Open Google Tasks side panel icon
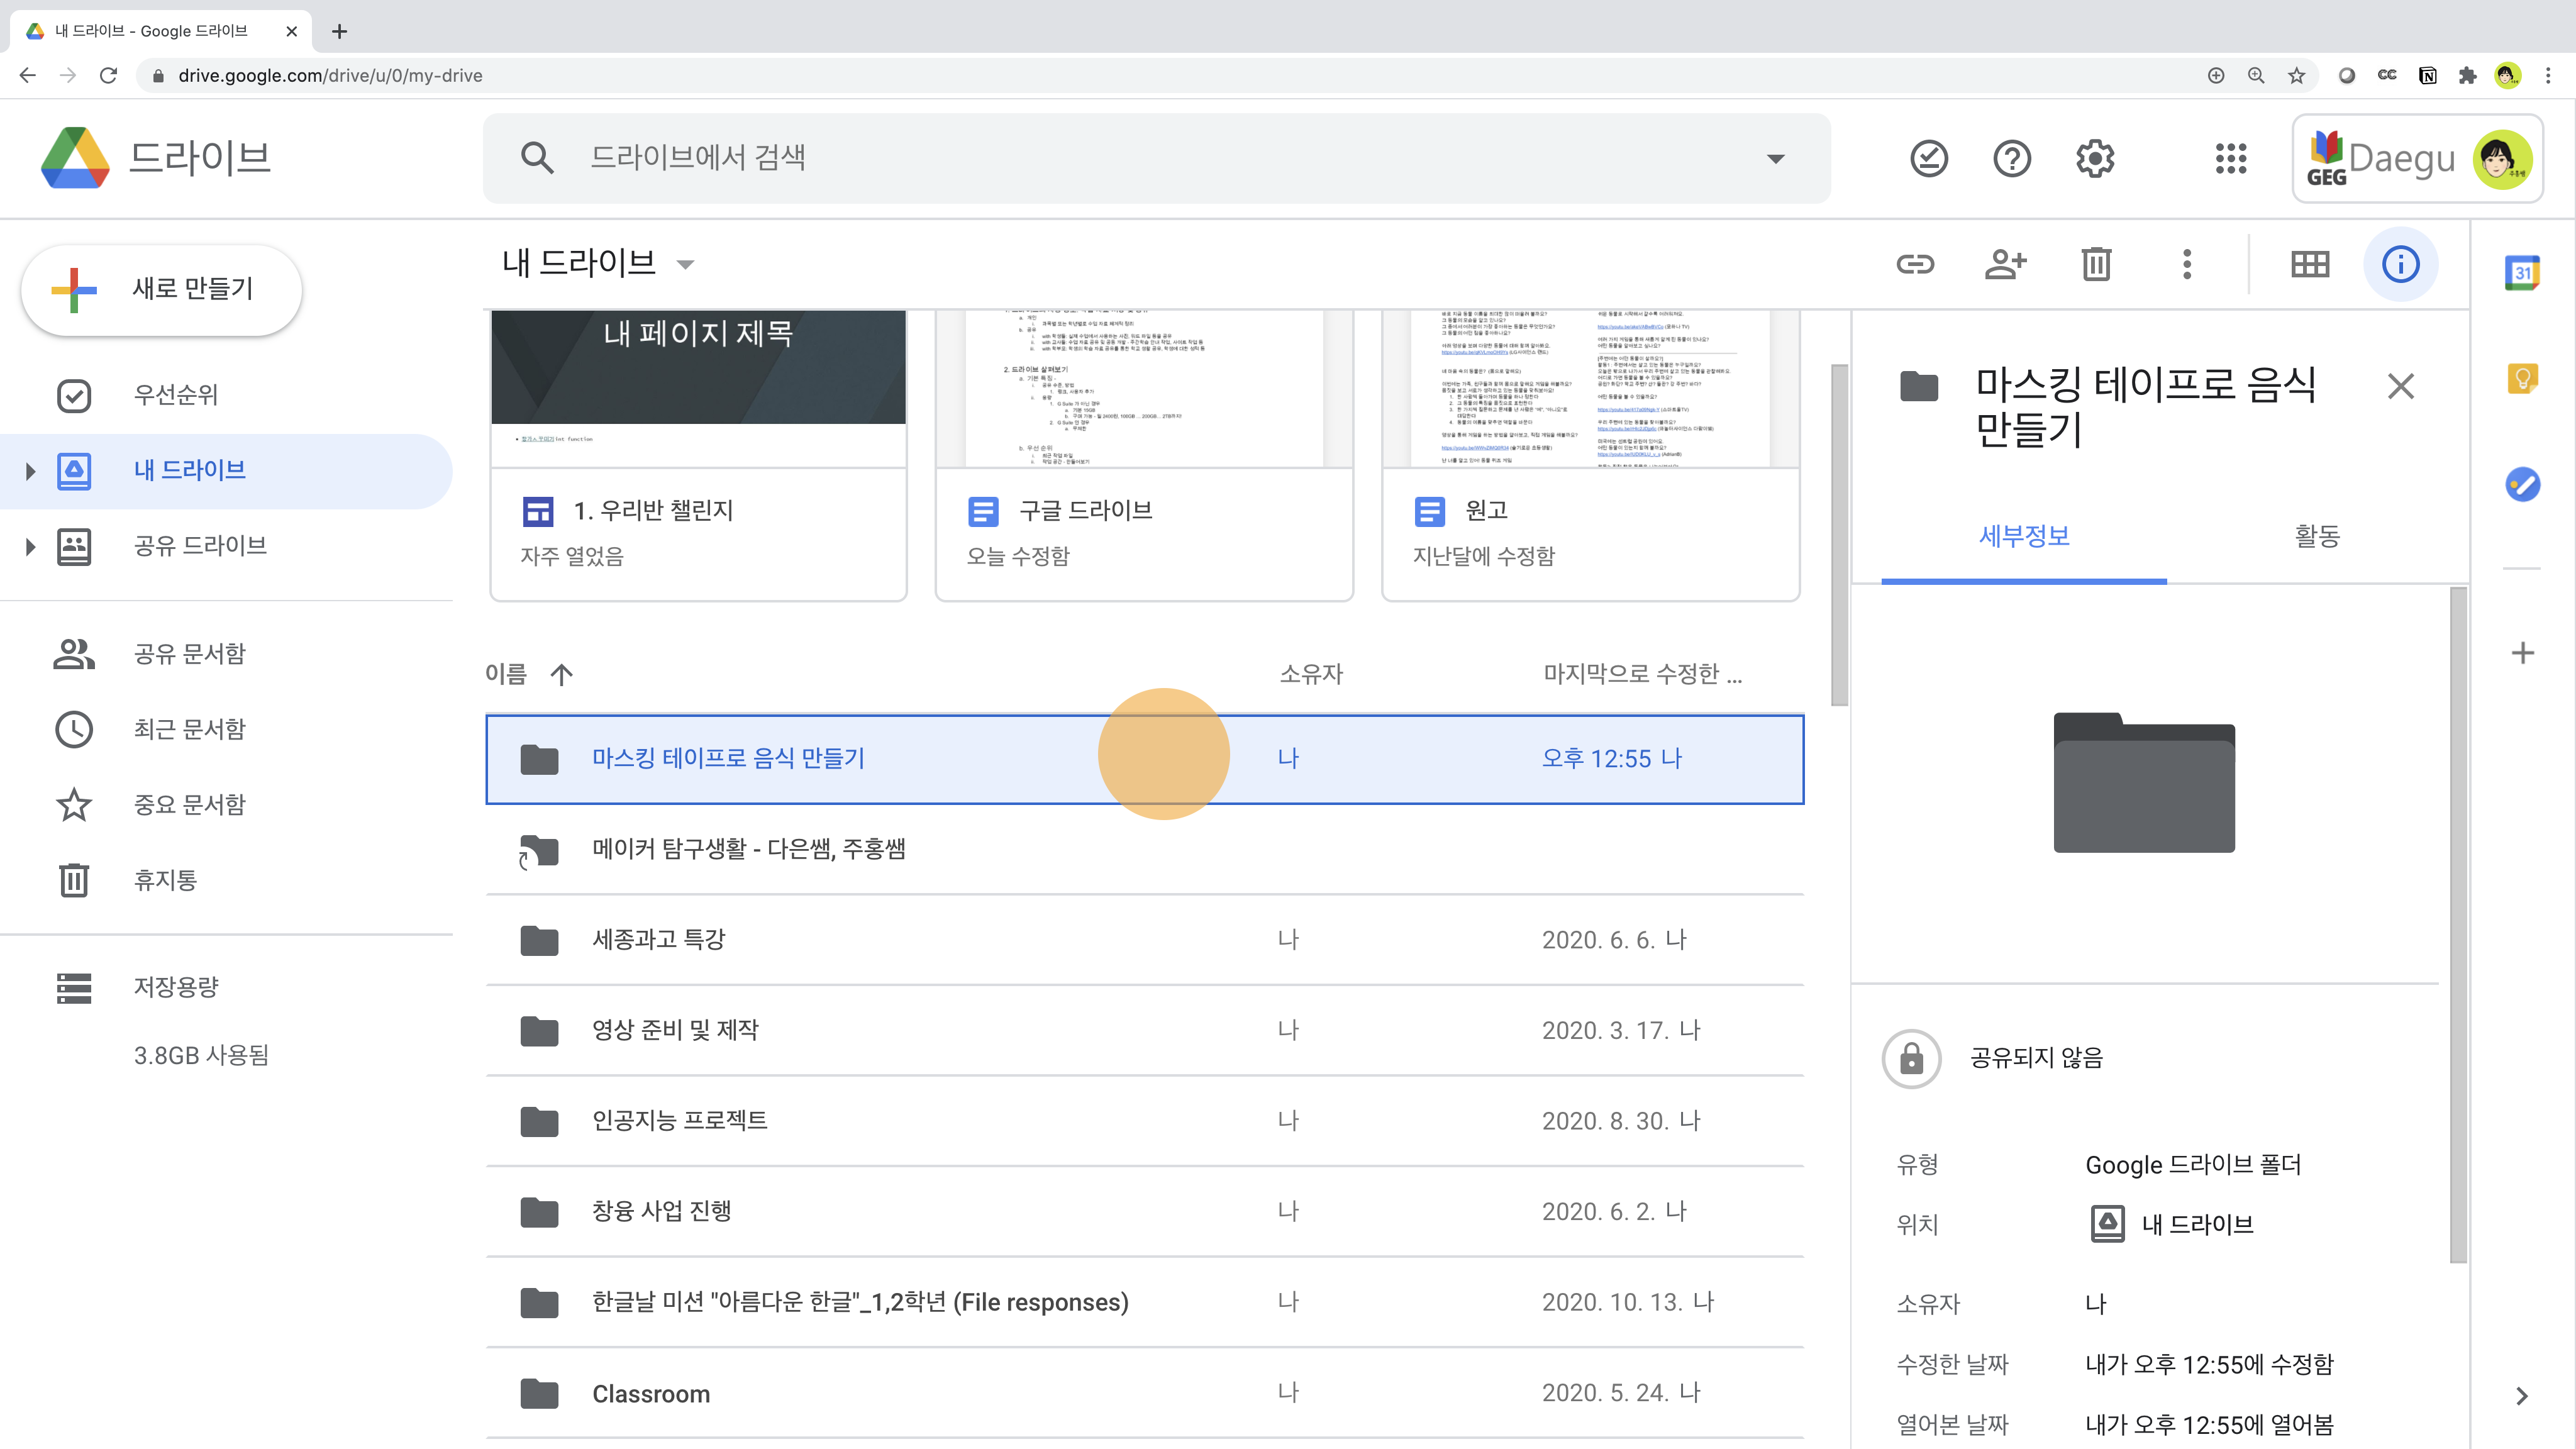This screenshot has width=2576, height=1449. [x=2522, y=485]
